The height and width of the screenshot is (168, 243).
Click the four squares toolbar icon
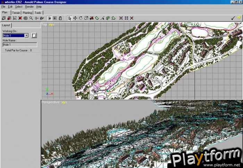(126, 18)
